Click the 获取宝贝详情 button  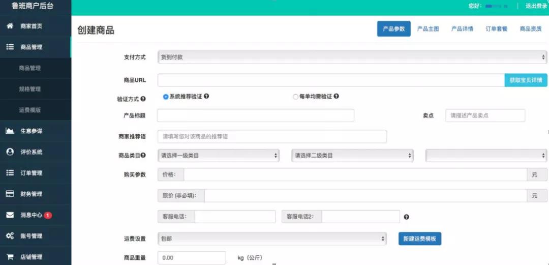point(526,80)
